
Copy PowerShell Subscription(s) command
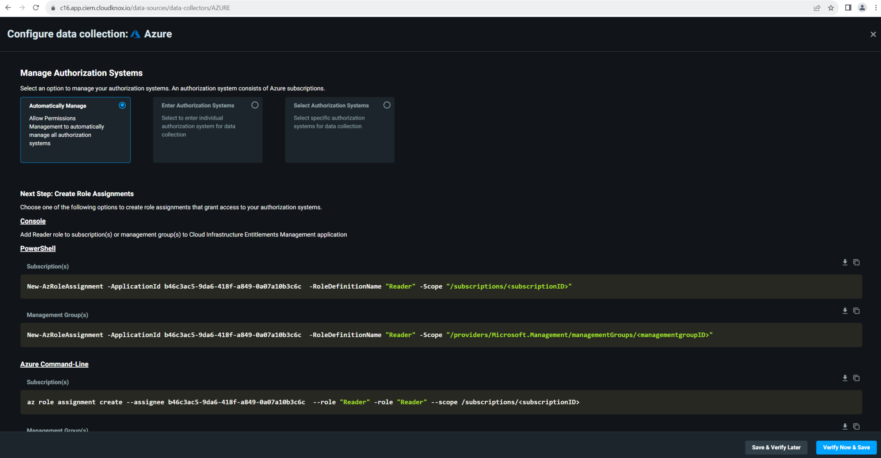click(856, 262)
